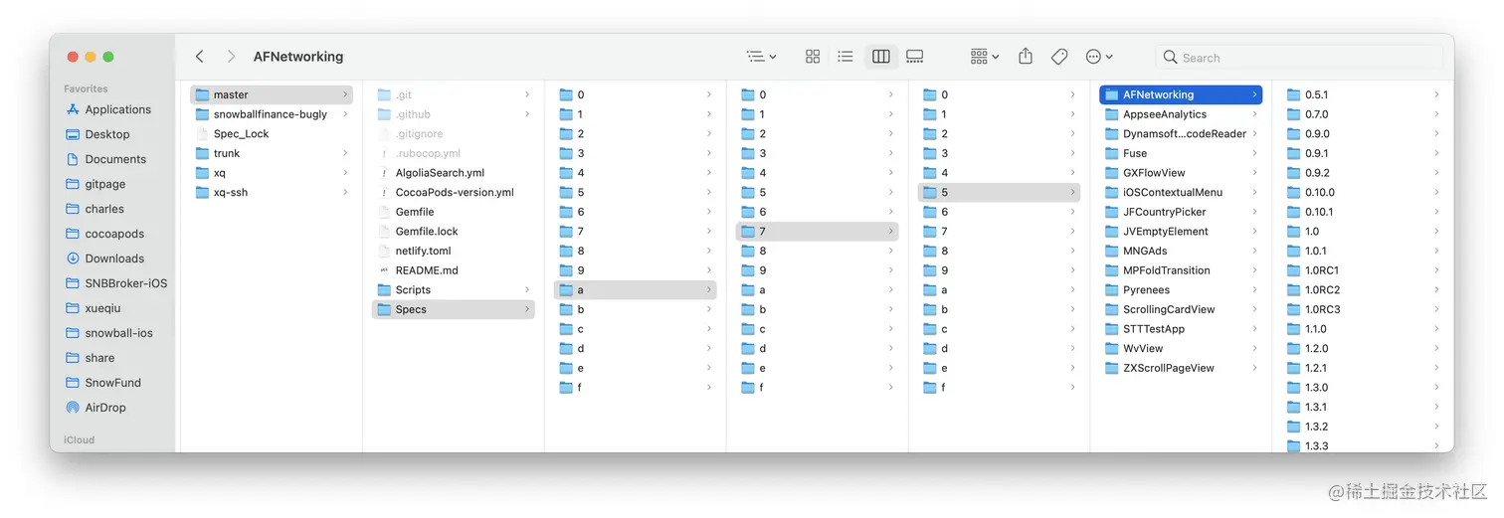Expand the xq folder chevron

(345, 173)
